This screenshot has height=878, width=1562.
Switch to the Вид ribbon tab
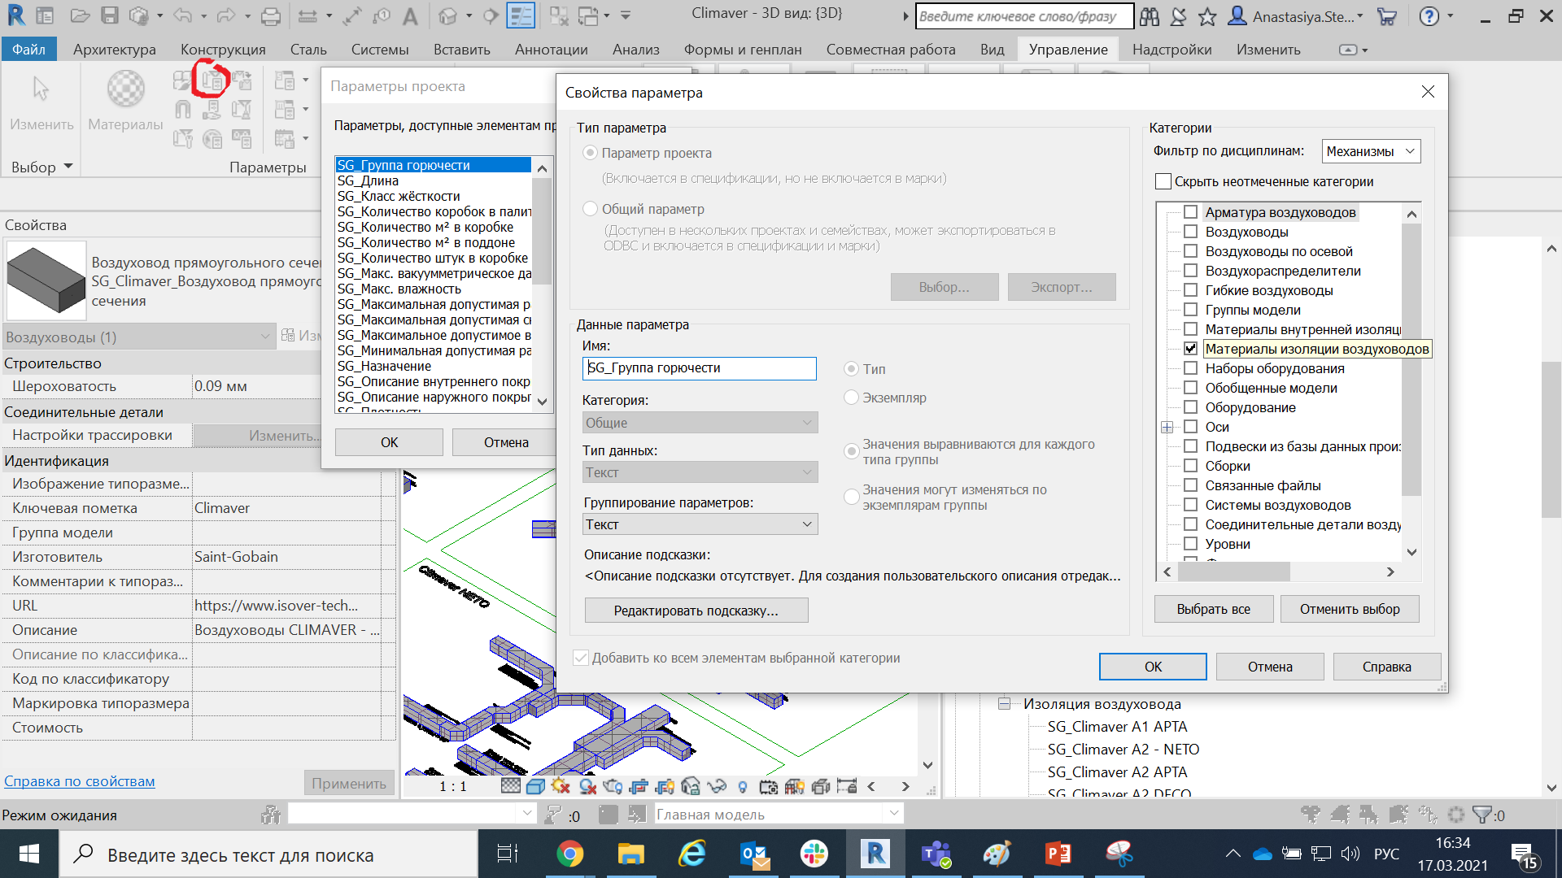point(993,50)
